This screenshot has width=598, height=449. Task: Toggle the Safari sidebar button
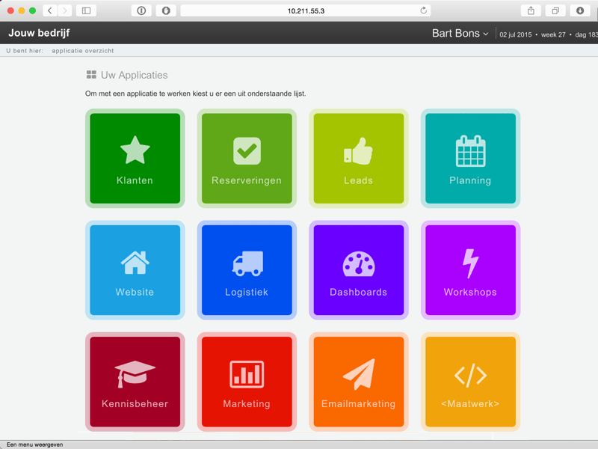[x=86, y=10]
